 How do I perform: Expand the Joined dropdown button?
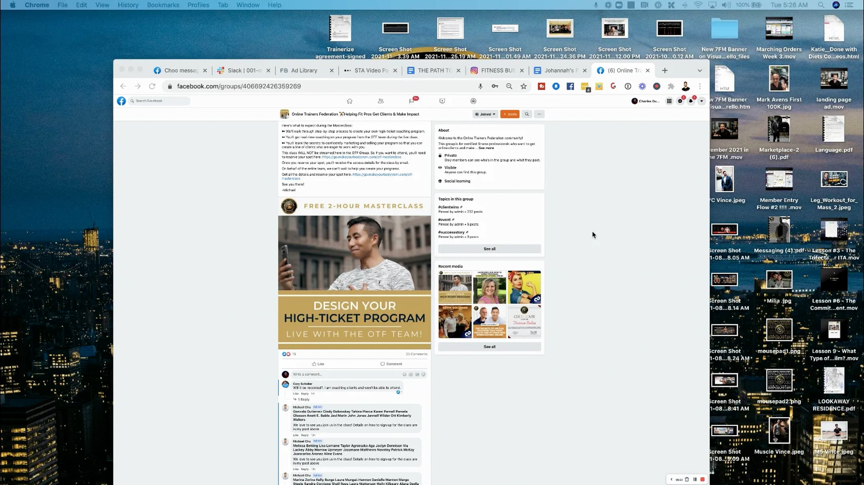click(x=485, y=114)
